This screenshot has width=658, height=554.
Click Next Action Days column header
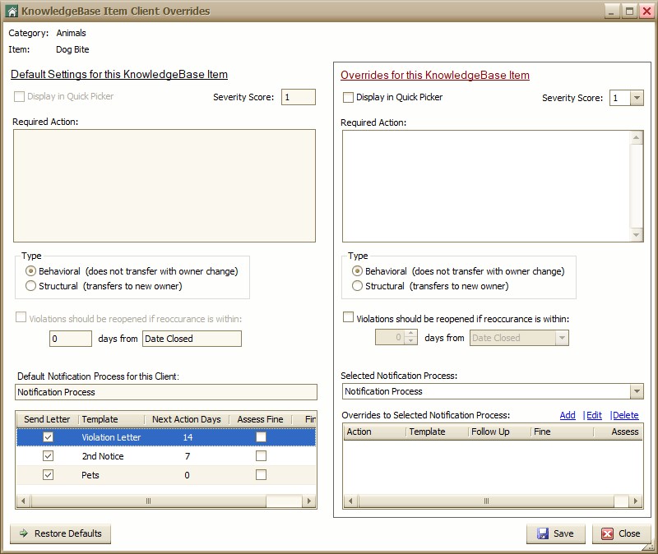pos(187,419)
